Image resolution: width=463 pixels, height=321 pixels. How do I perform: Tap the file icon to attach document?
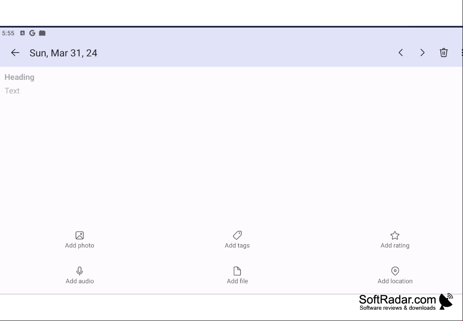238,271
